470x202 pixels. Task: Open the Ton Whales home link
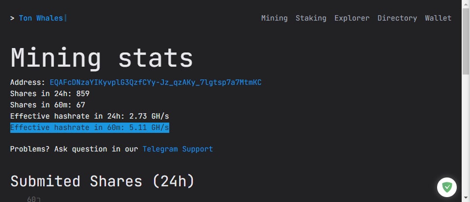point(41,18)
